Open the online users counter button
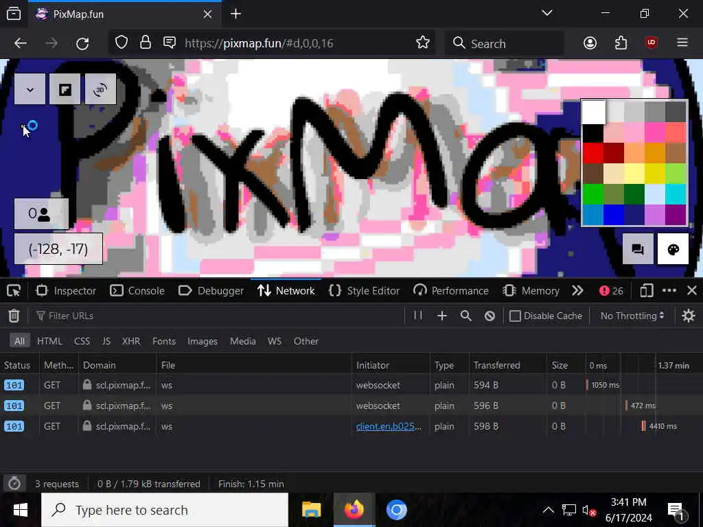The width and height of the screenshot is (703, 527). click(41, 214)
